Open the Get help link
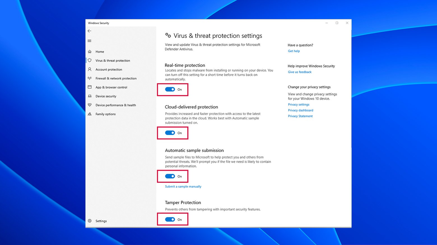 point(294,51)
